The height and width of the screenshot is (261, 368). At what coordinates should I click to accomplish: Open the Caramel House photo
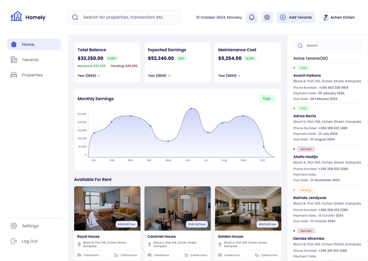(x=178, y=208)
